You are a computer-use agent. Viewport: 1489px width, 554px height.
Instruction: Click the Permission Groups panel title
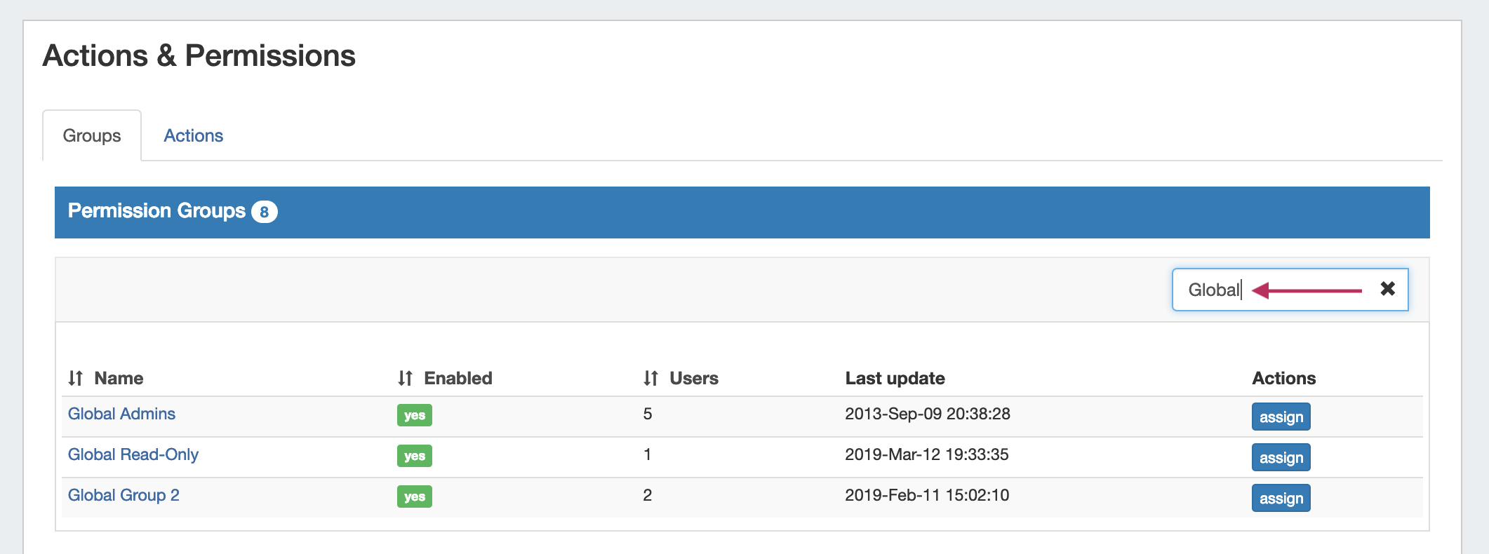coord(156,211)
